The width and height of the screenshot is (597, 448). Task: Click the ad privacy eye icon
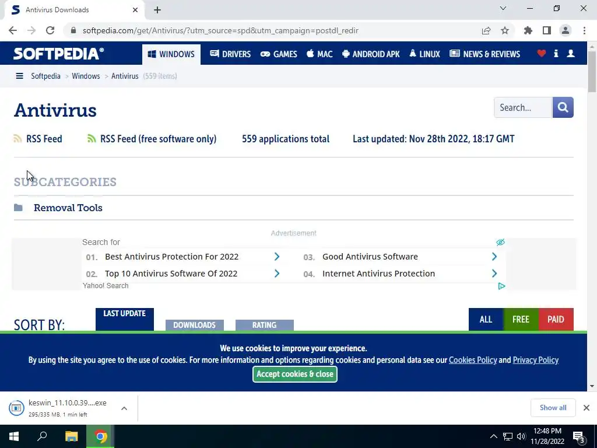click(501, 242)
